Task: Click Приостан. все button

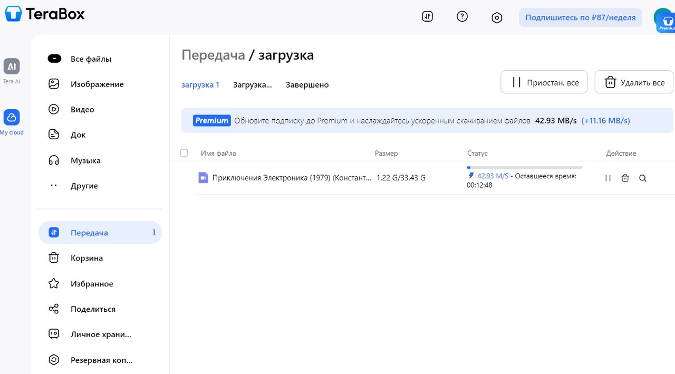Action: (544, 82)
